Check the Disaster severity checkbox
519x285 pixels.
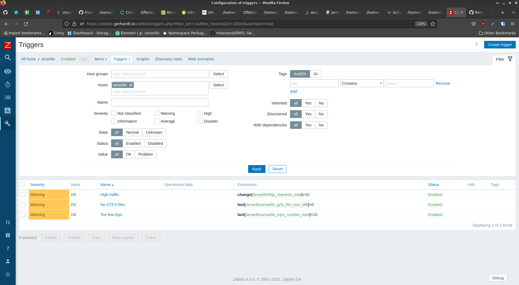[x=200, y=121]
